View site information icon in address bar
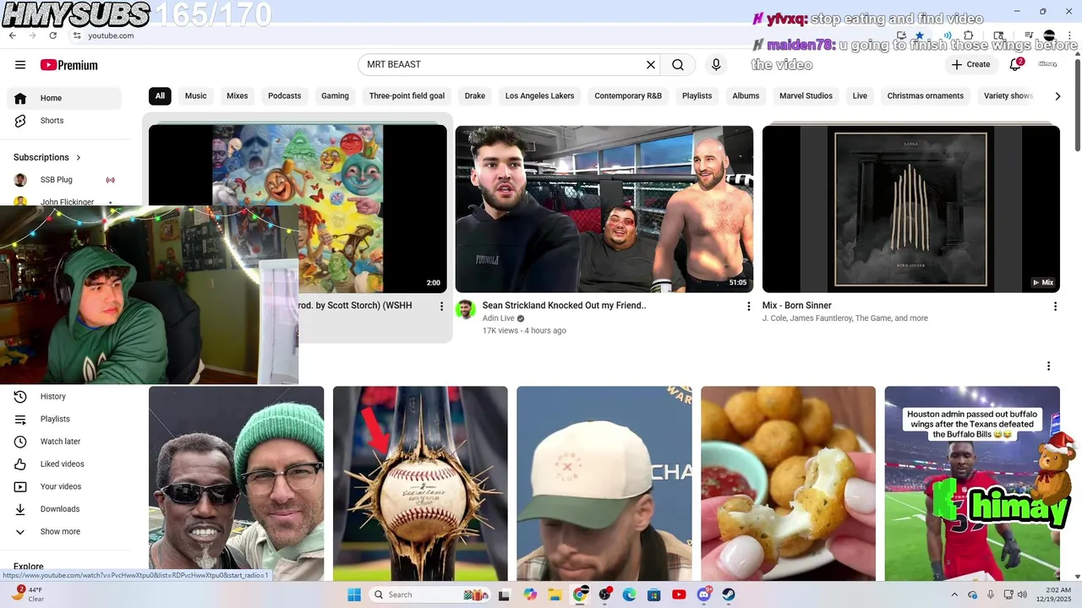Screen dimensions: 1082x608 tap(77, 35)
